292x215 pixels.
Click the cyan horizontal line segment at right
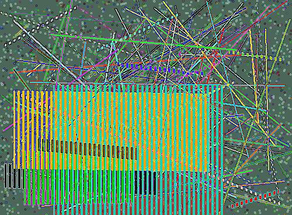(x=276, y=85)
